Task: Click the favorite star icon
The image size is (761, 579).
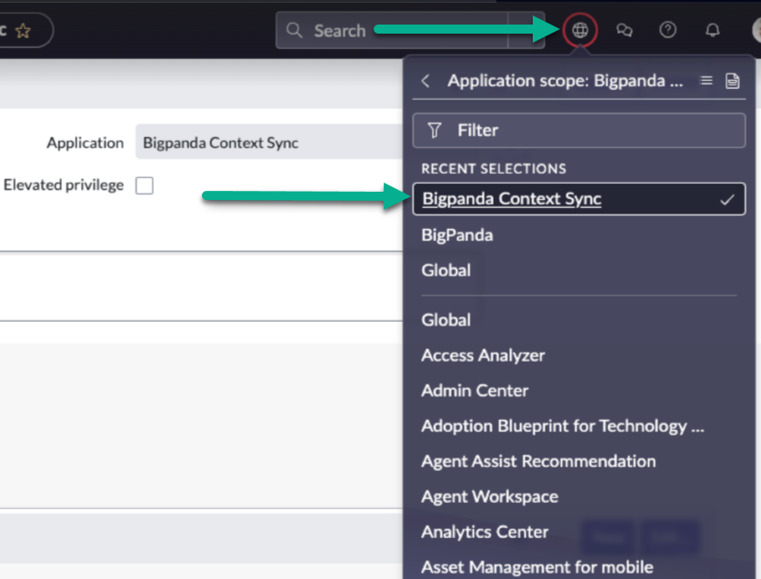Action: click(x=23, y=31)
